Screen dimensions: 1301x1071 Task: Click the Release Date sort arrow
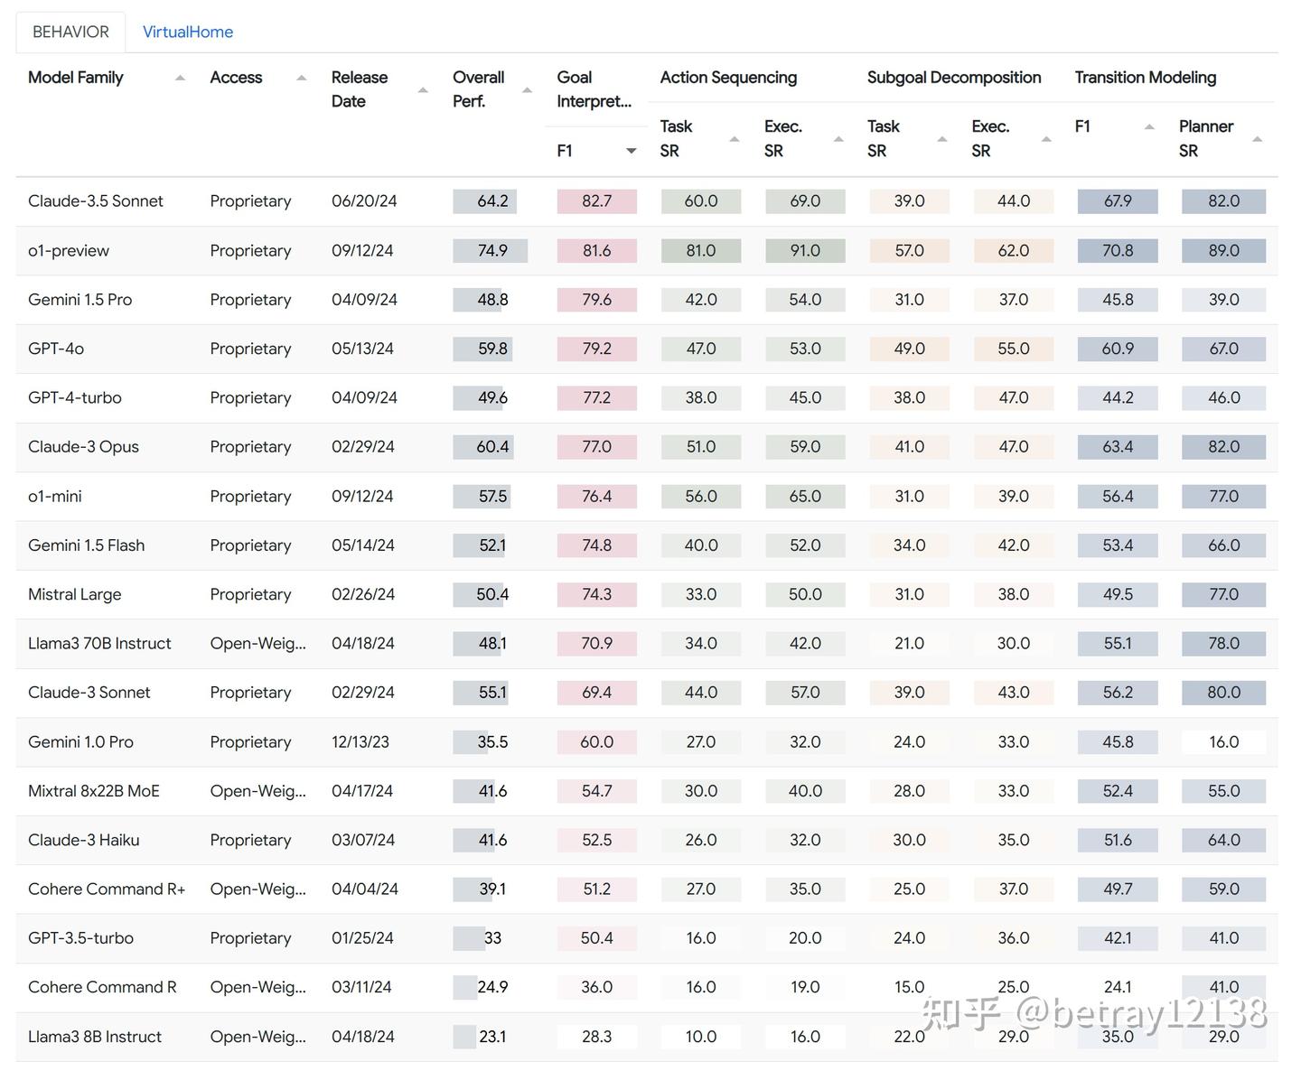422,89
